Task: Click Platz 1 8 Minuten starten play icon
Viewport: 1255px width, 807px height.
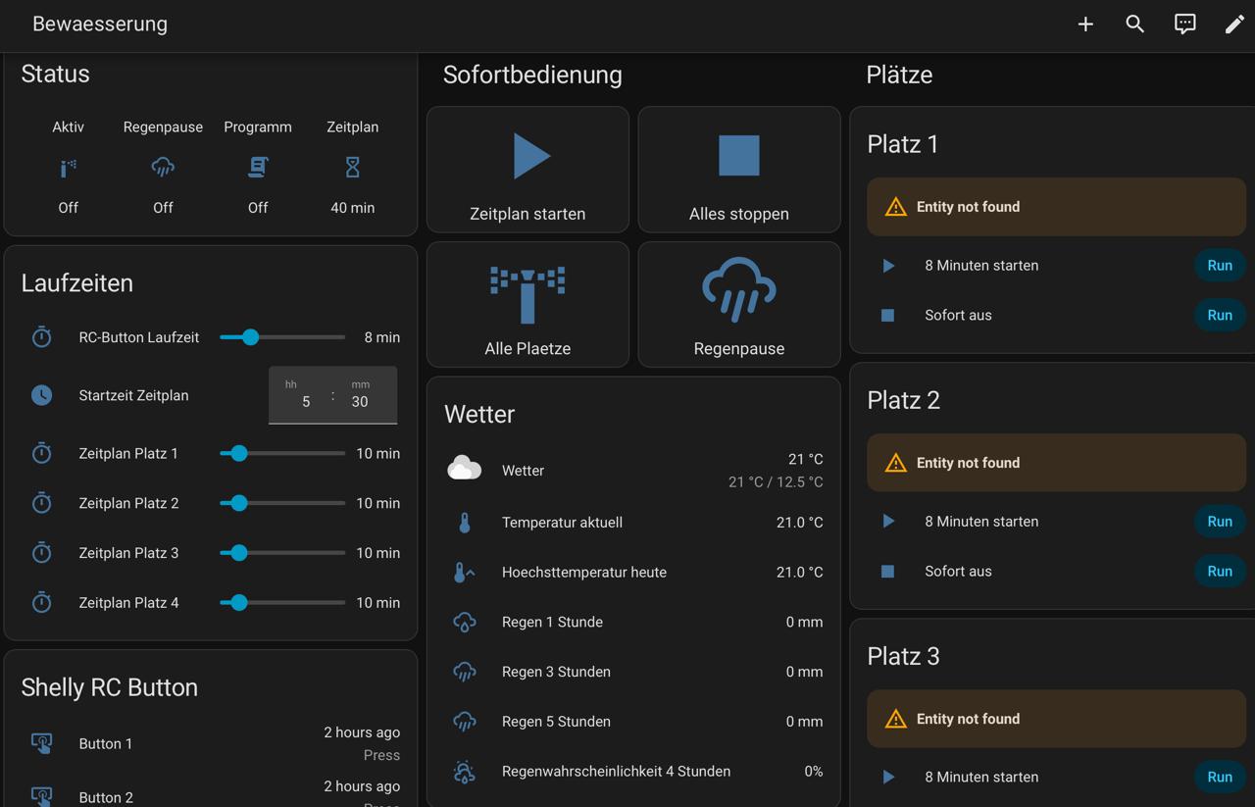Action: 888,266
